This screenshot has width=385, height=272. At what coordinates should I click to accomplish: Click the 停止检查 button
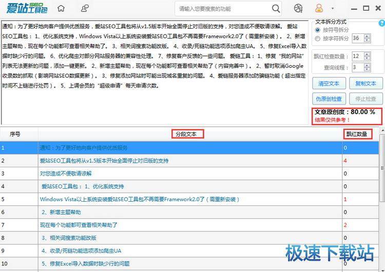(366, 99)
